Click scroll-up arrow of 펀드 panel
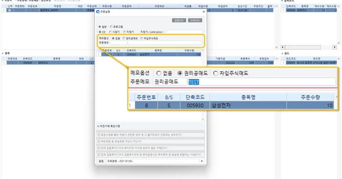The height and width of the screenshot is (179, 342). click(339, 59)
